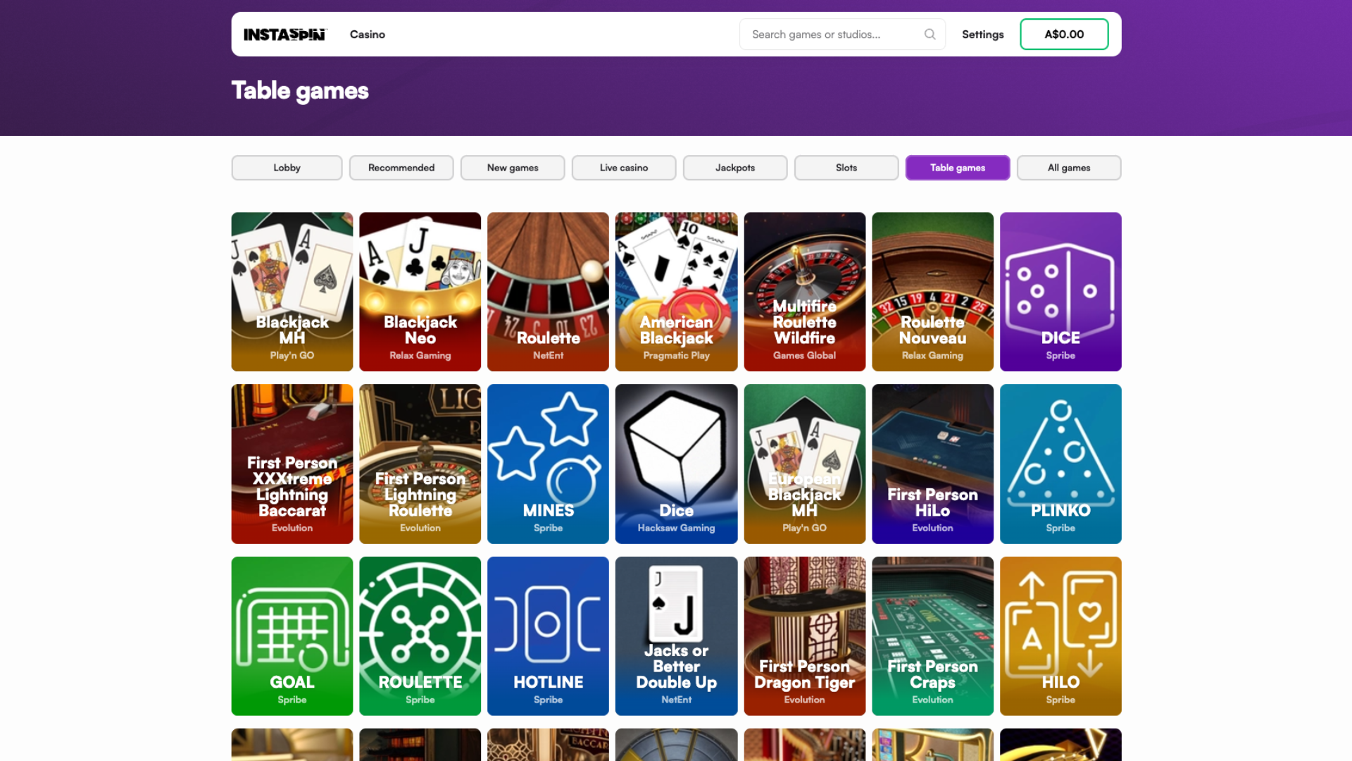This screenshot has width=1352, height=761.
Task: Open the Spribe HOTLINE game icon
Action: pos(548,636)
